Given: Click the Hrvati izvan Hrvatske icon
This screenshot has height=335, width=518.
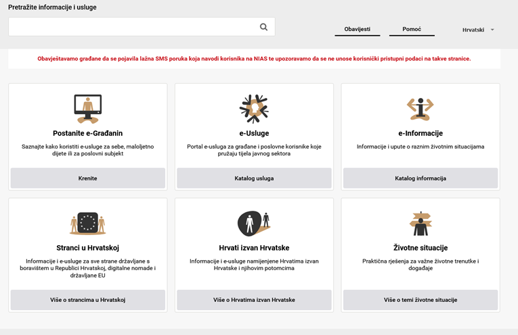Looking at the screenshot, I should [253, 222].
